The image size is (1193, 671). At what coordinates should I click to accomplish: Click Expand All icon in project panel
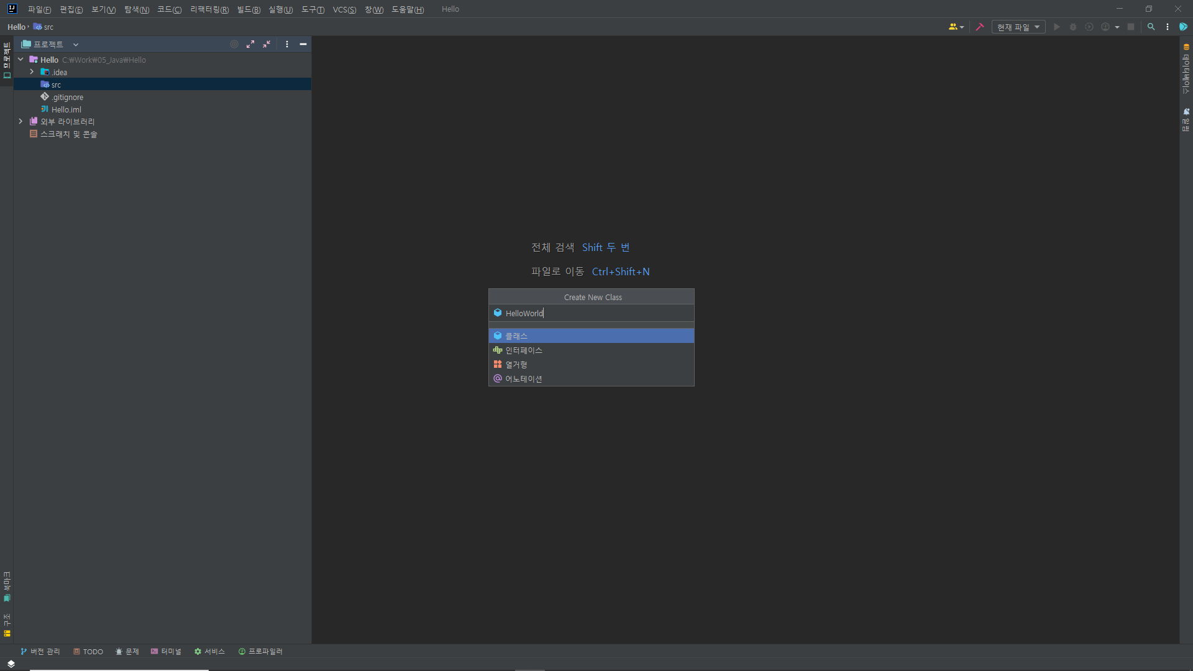pyautogui.click(x=250, y=44)
